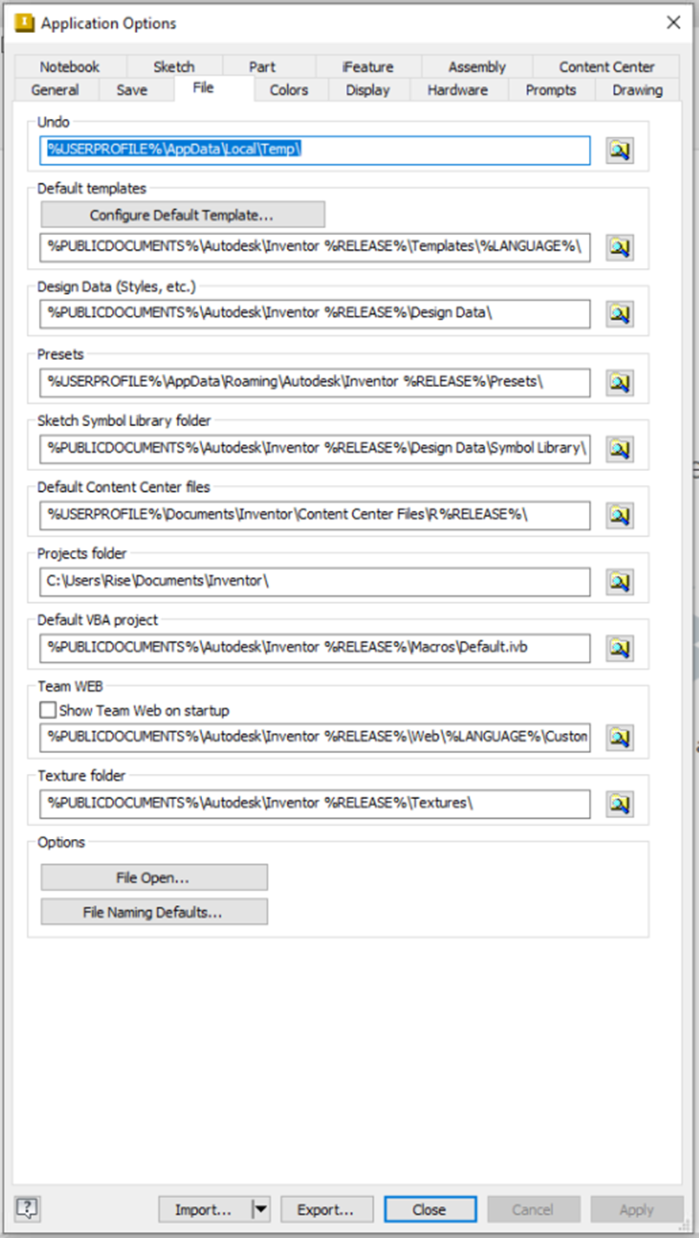The width and height of the screenshot is (699, 1238).
Task: Click Configure Default Template button
Action: tap(182, 214)
